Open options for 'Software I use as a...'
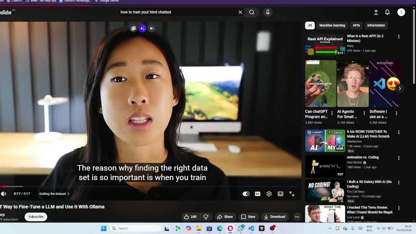Screen dimensions: 416x234 coord(396,113)
